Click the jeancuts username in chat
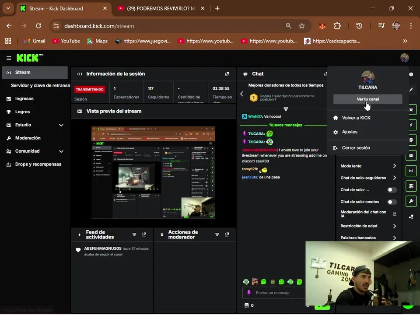420x315 pixels. (250, 177)
